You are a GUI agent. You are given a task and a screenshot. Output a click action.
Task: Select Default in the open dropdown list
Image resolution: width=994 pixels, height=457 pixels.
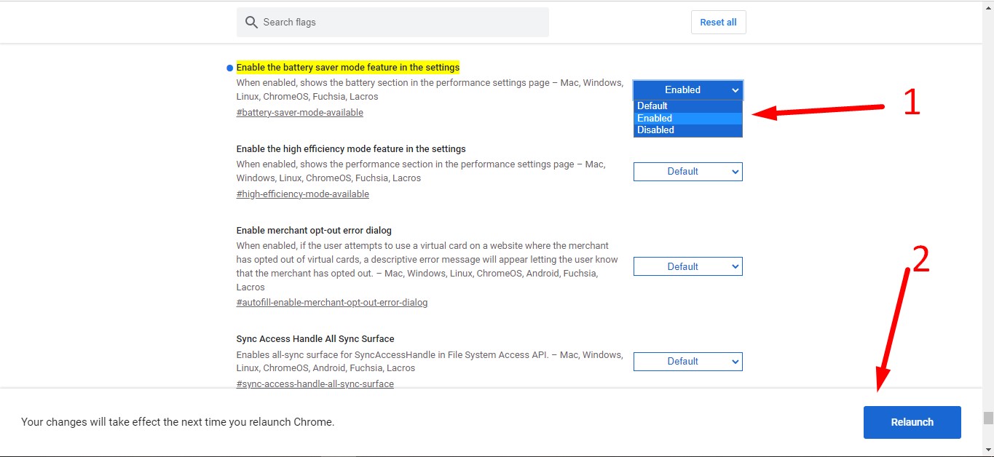688,106
